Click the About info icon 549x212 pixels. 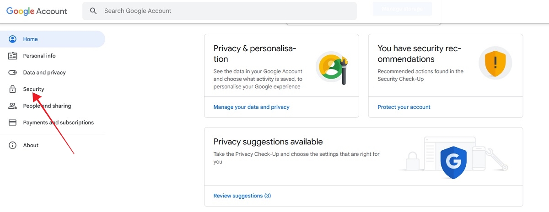coord(13,145)
